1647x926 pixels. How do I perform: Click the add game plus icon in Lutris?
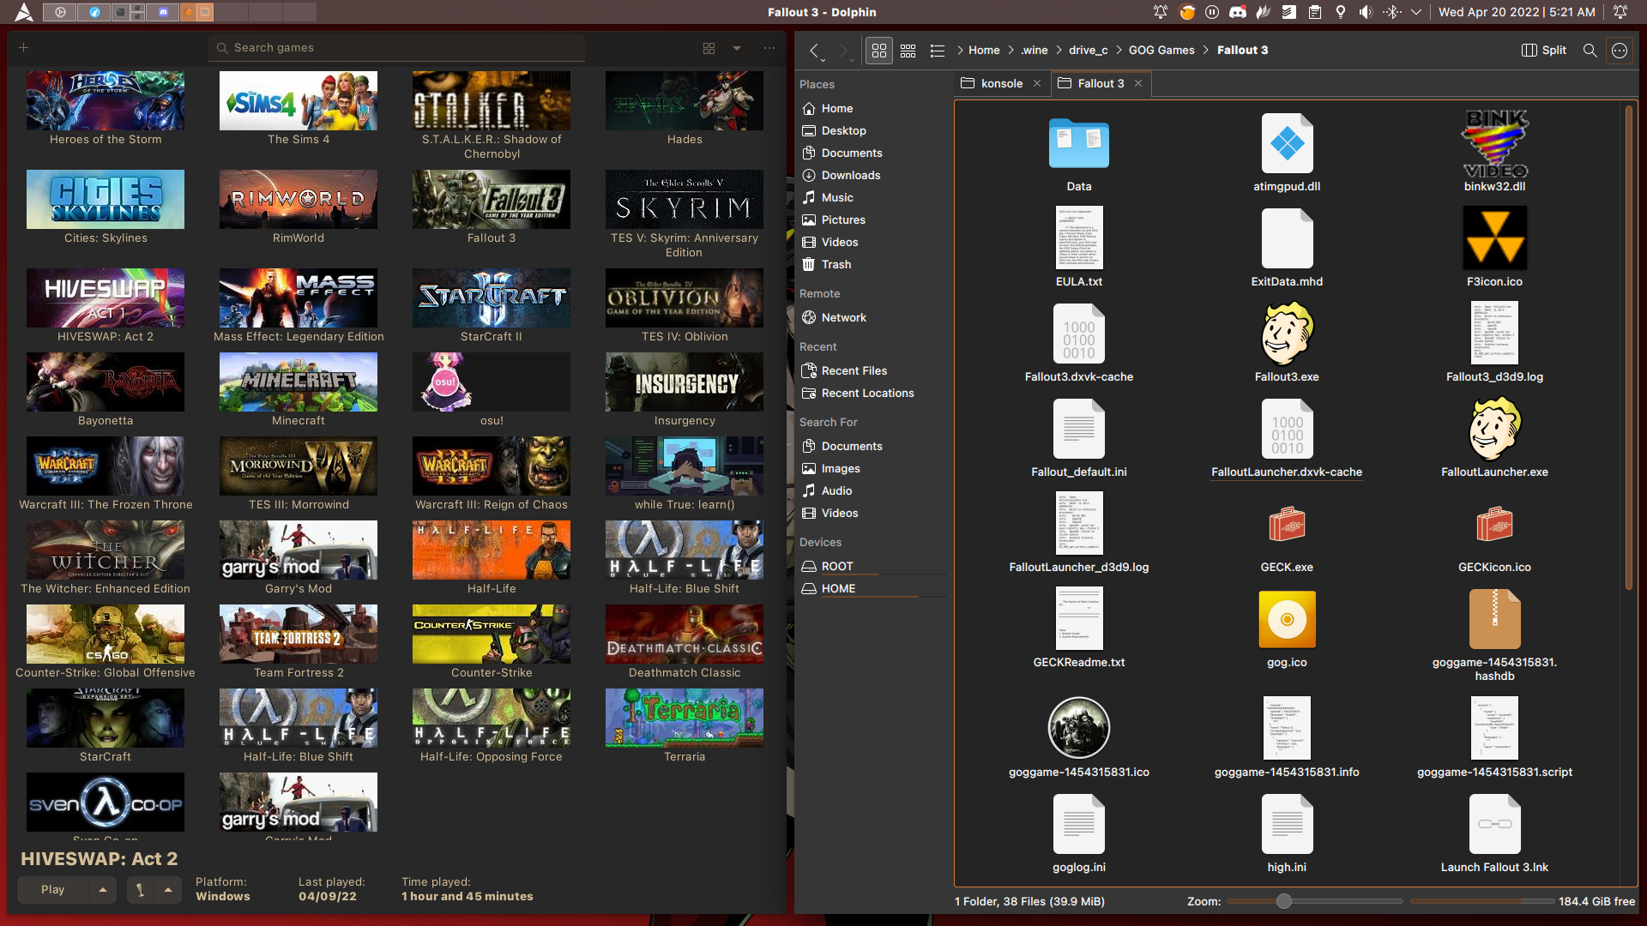24,48
